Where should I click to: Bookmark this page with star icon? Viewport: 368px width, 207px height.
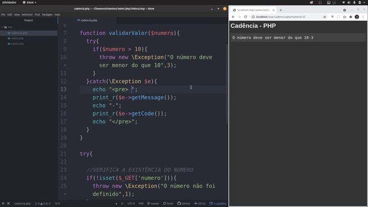pos(324,17)
